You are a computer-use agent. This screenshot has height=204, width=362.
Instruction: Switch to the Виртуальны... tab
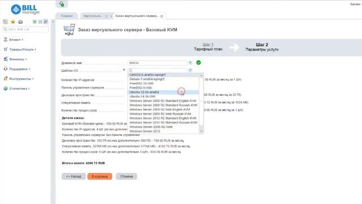93,16
